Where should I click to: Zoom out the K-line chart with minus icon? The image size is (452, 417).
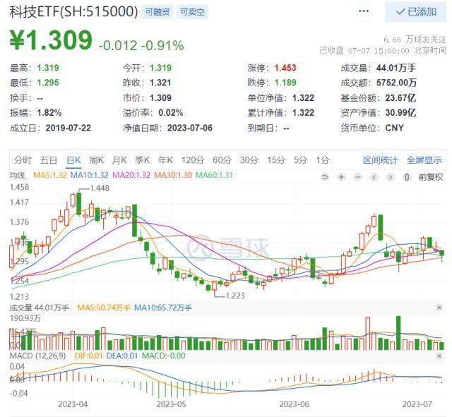pyautogui.click(x=358, y=177)
